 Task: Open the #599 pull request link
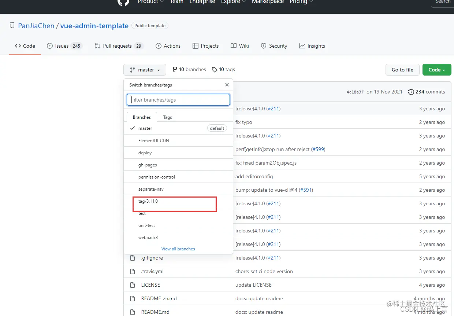pos(318,149)
